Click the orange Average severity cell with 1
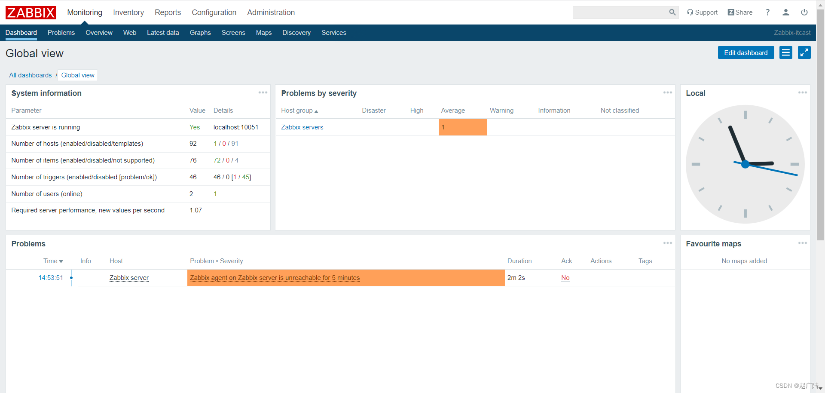 (x=463, y=127)
